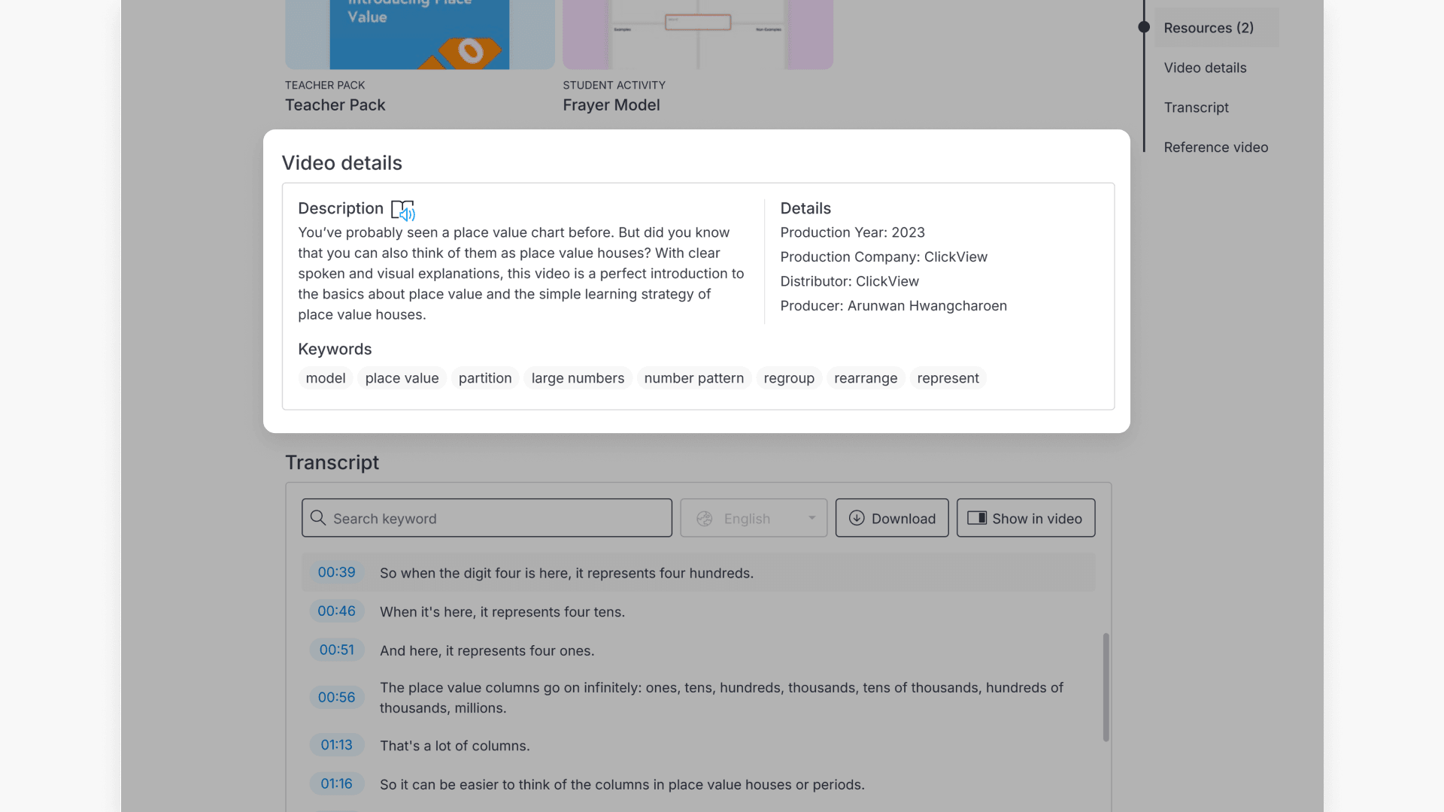Open the English language dropdown
This screenshot has width=1444, height=812.
pos(754,518)
